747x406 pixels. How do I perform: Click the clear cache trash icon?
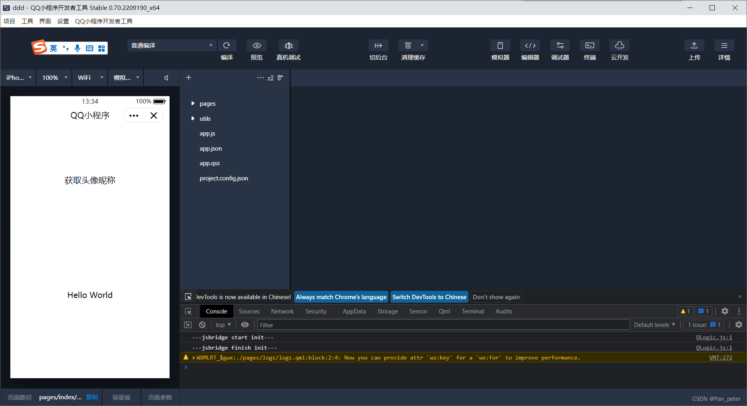(x=408, y=45)
